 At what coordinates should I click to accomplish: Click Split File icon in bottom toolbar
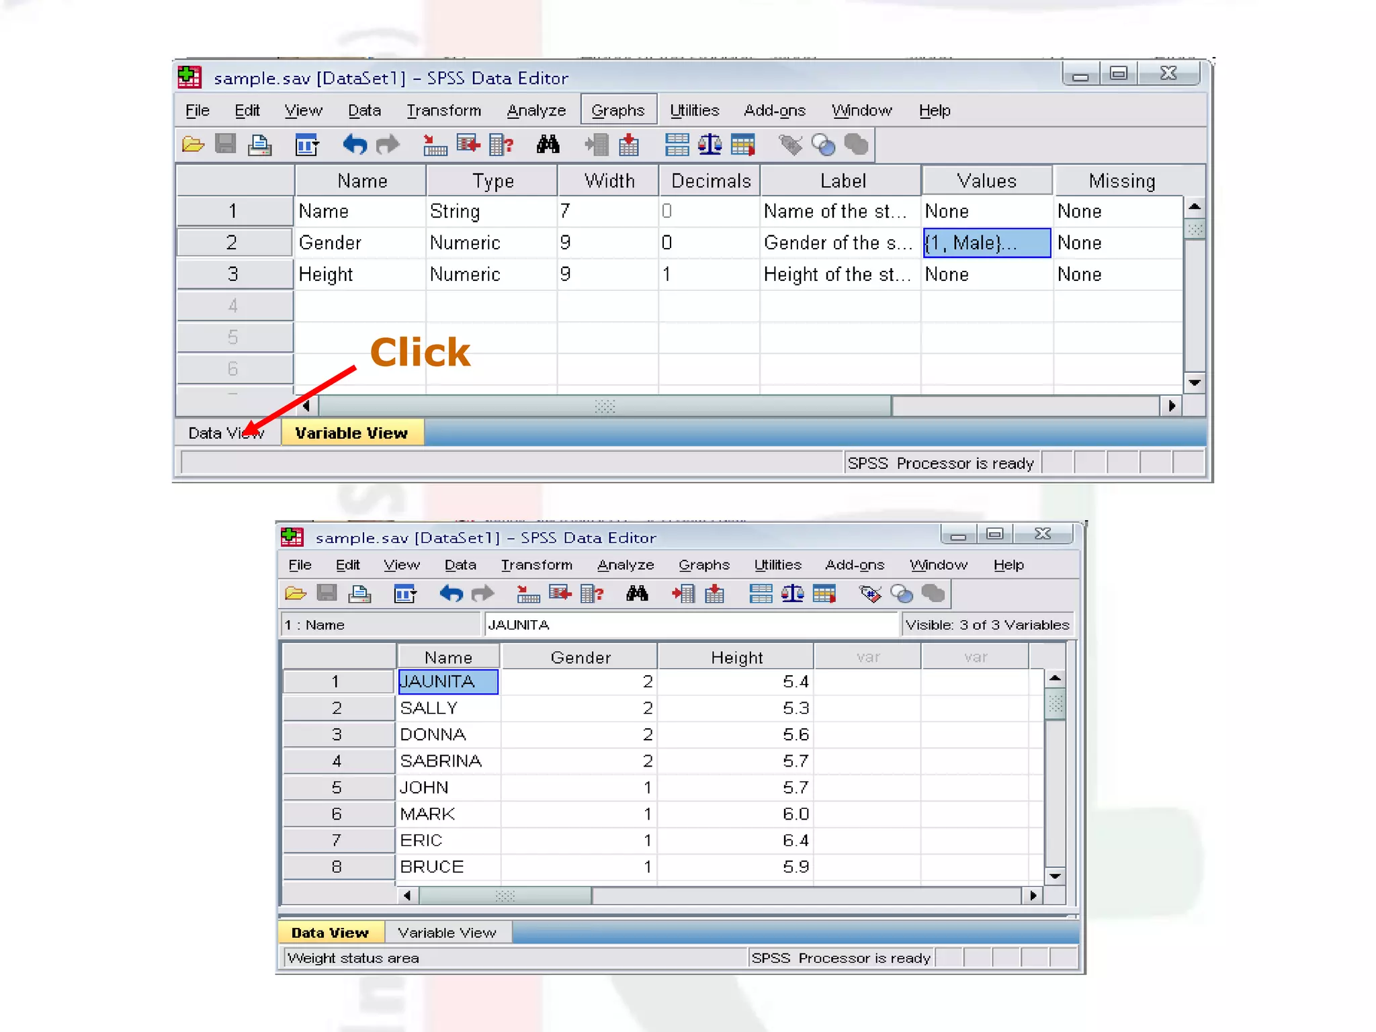click(761, 594)
